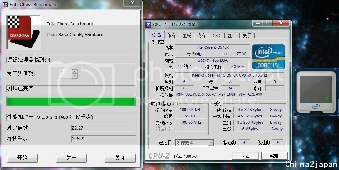Viewport: 339px width, 170px height.
Task: Click the 认证 button in CPU-Z
Action: [x=245, y=156]
